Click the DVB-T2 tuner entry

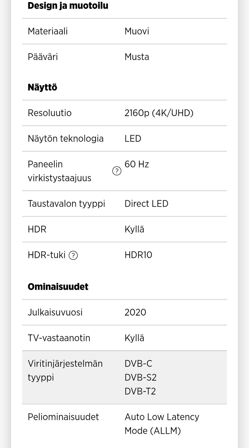[140, 391]
